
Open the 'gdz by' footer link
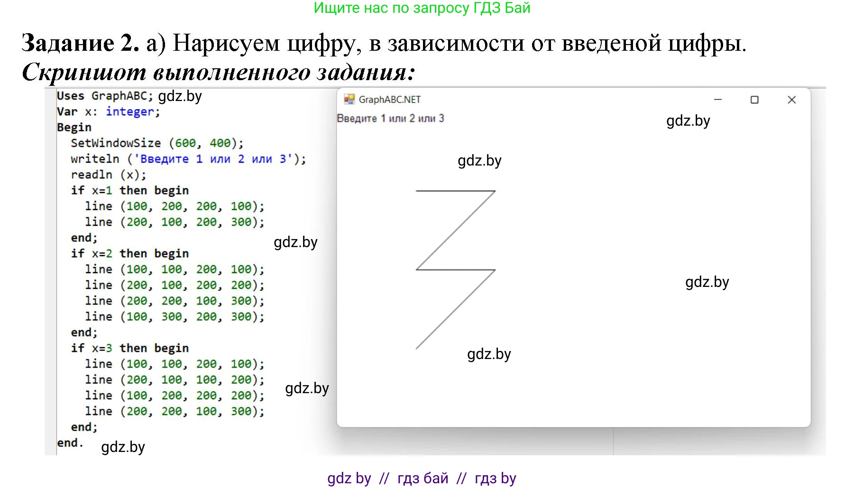tap(349, 478)
